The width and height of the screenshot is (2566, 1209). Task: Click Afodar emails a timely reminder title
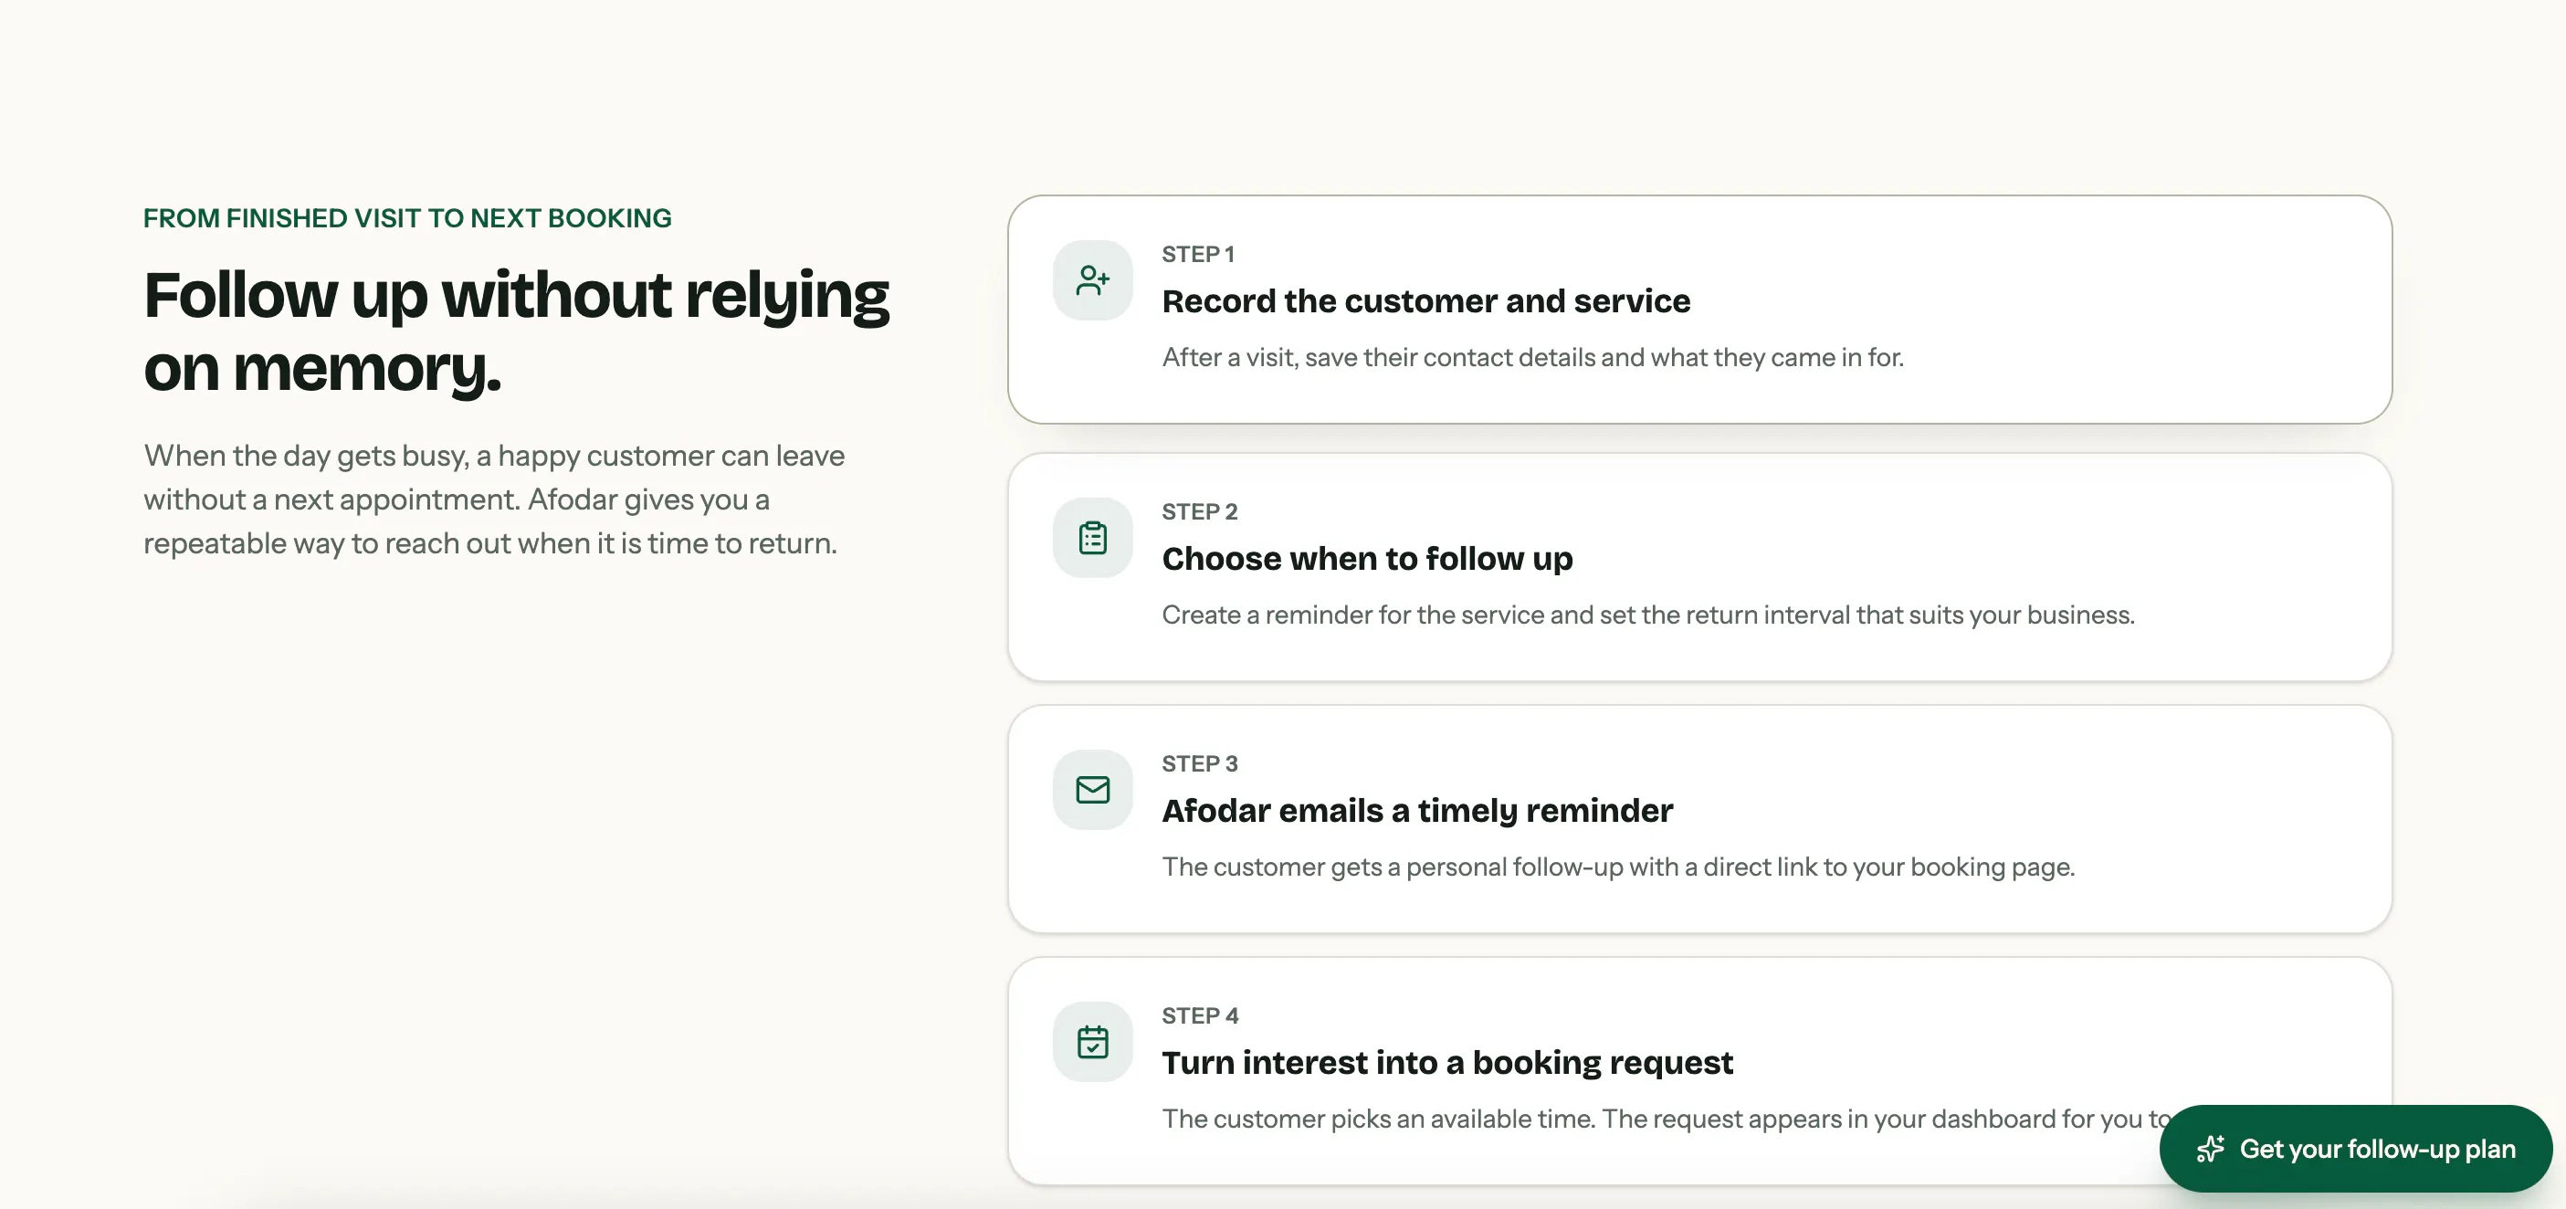[1416, 811]
